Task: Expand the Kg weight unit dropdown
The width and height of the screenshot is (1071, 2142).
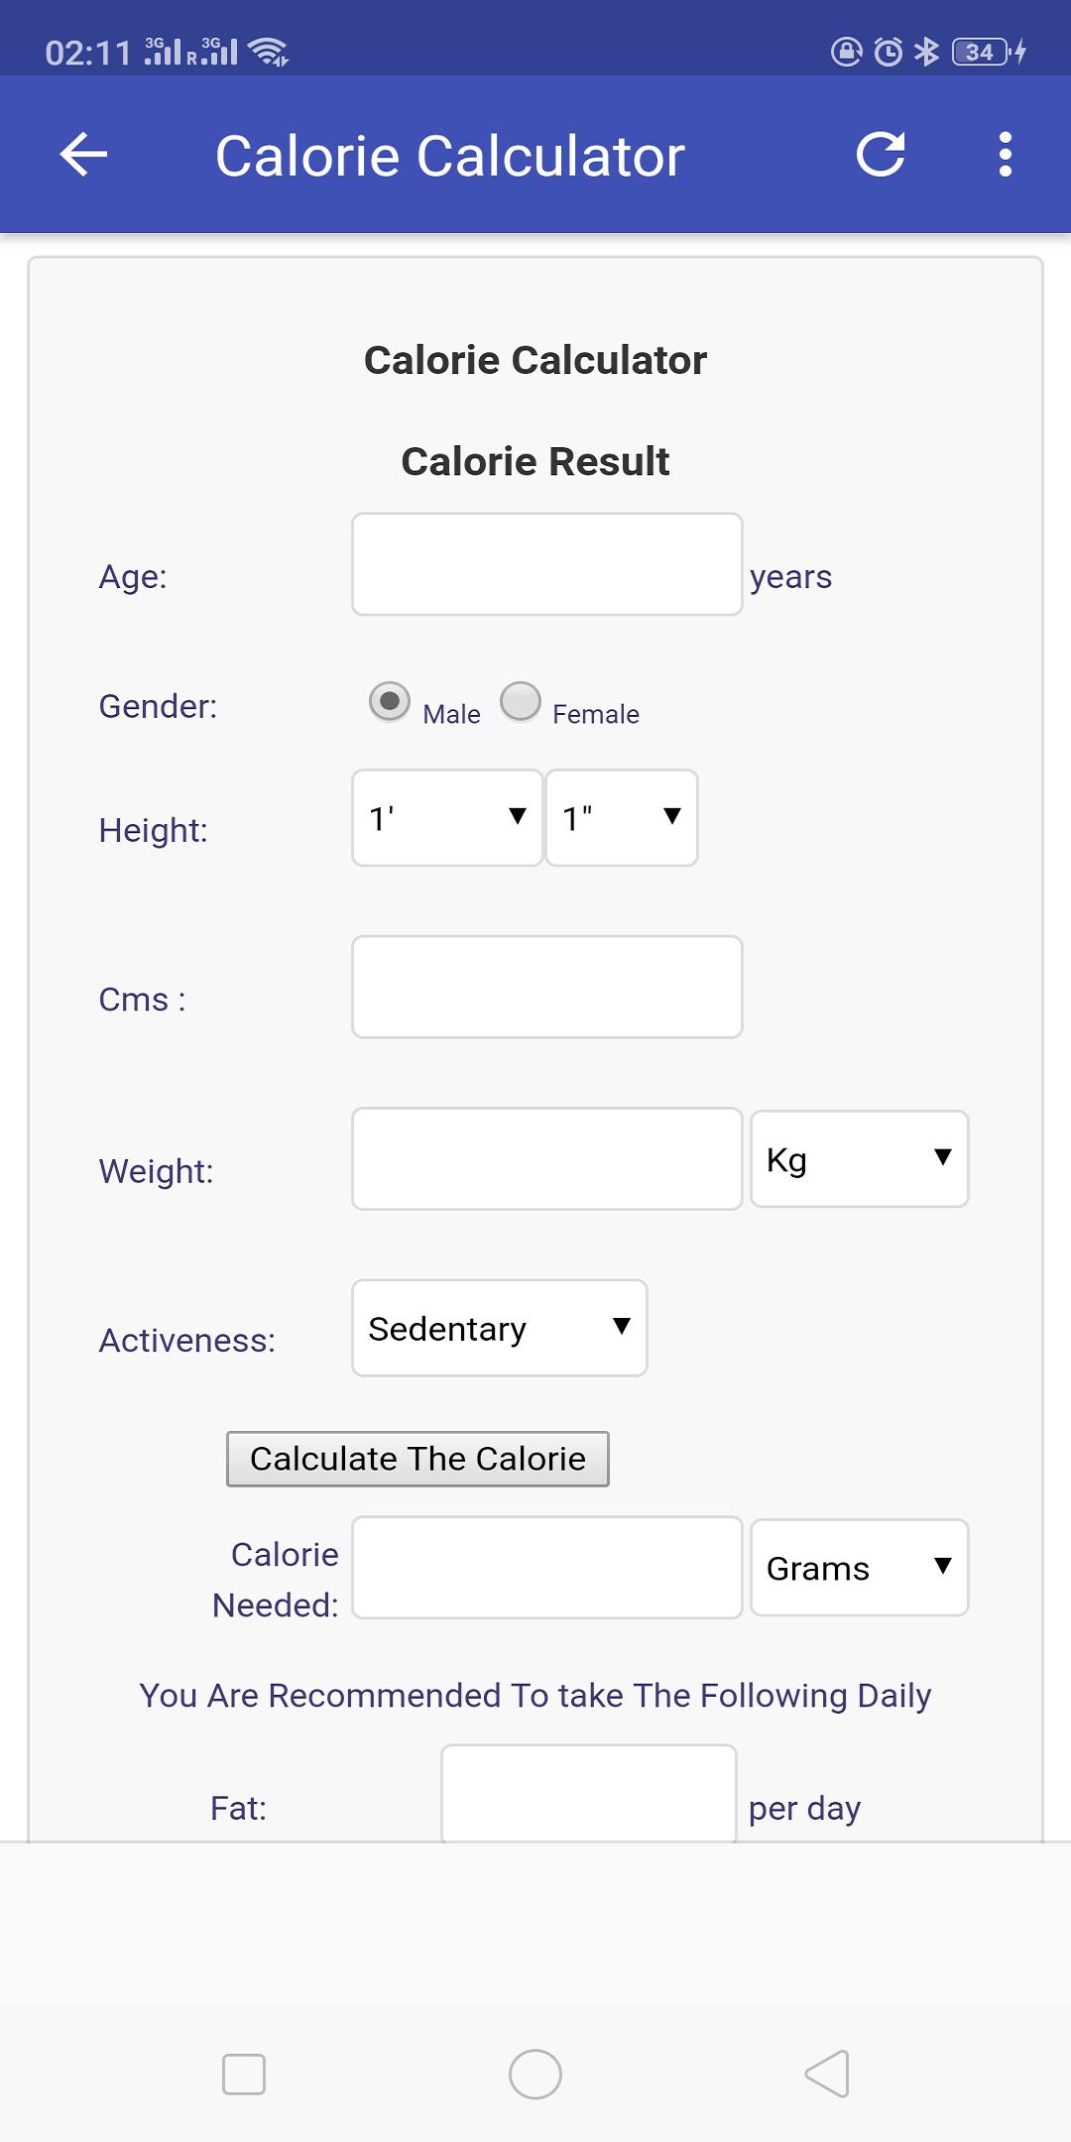Action: 860,1159
